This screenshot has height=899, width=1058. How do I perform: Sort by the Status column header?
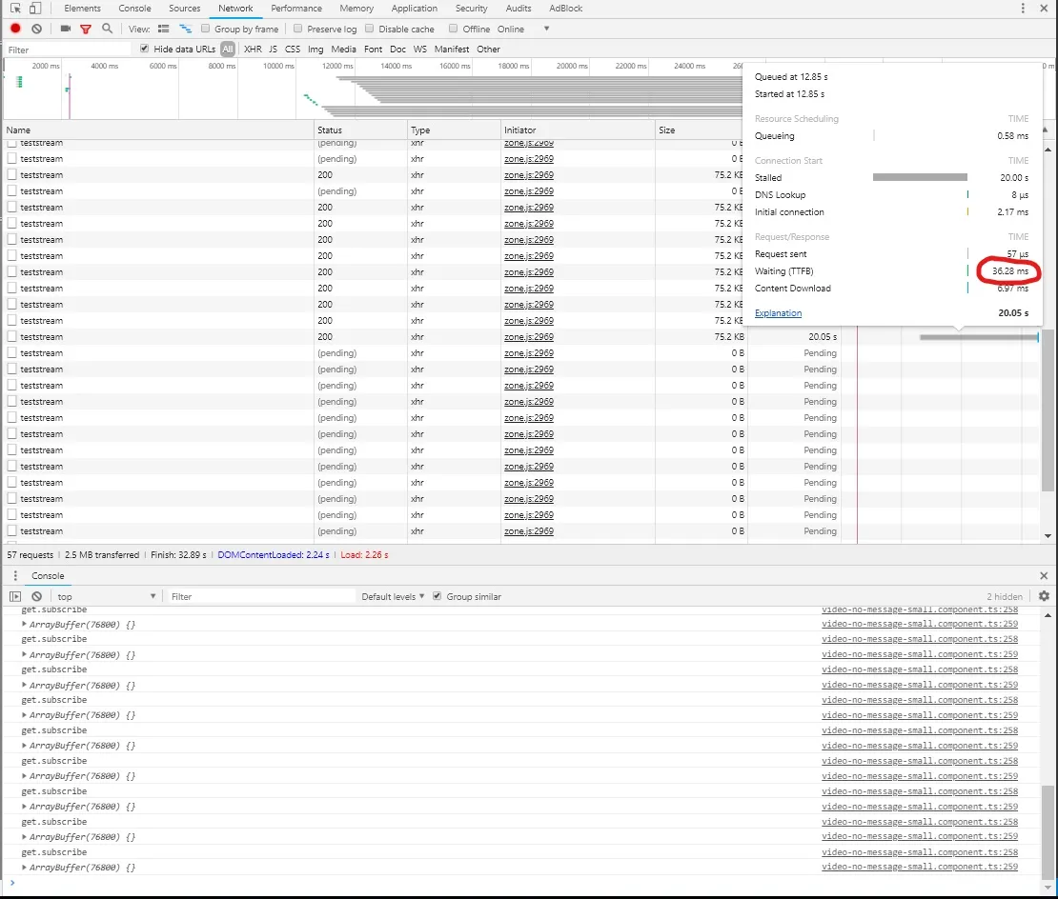click(360, 130)
